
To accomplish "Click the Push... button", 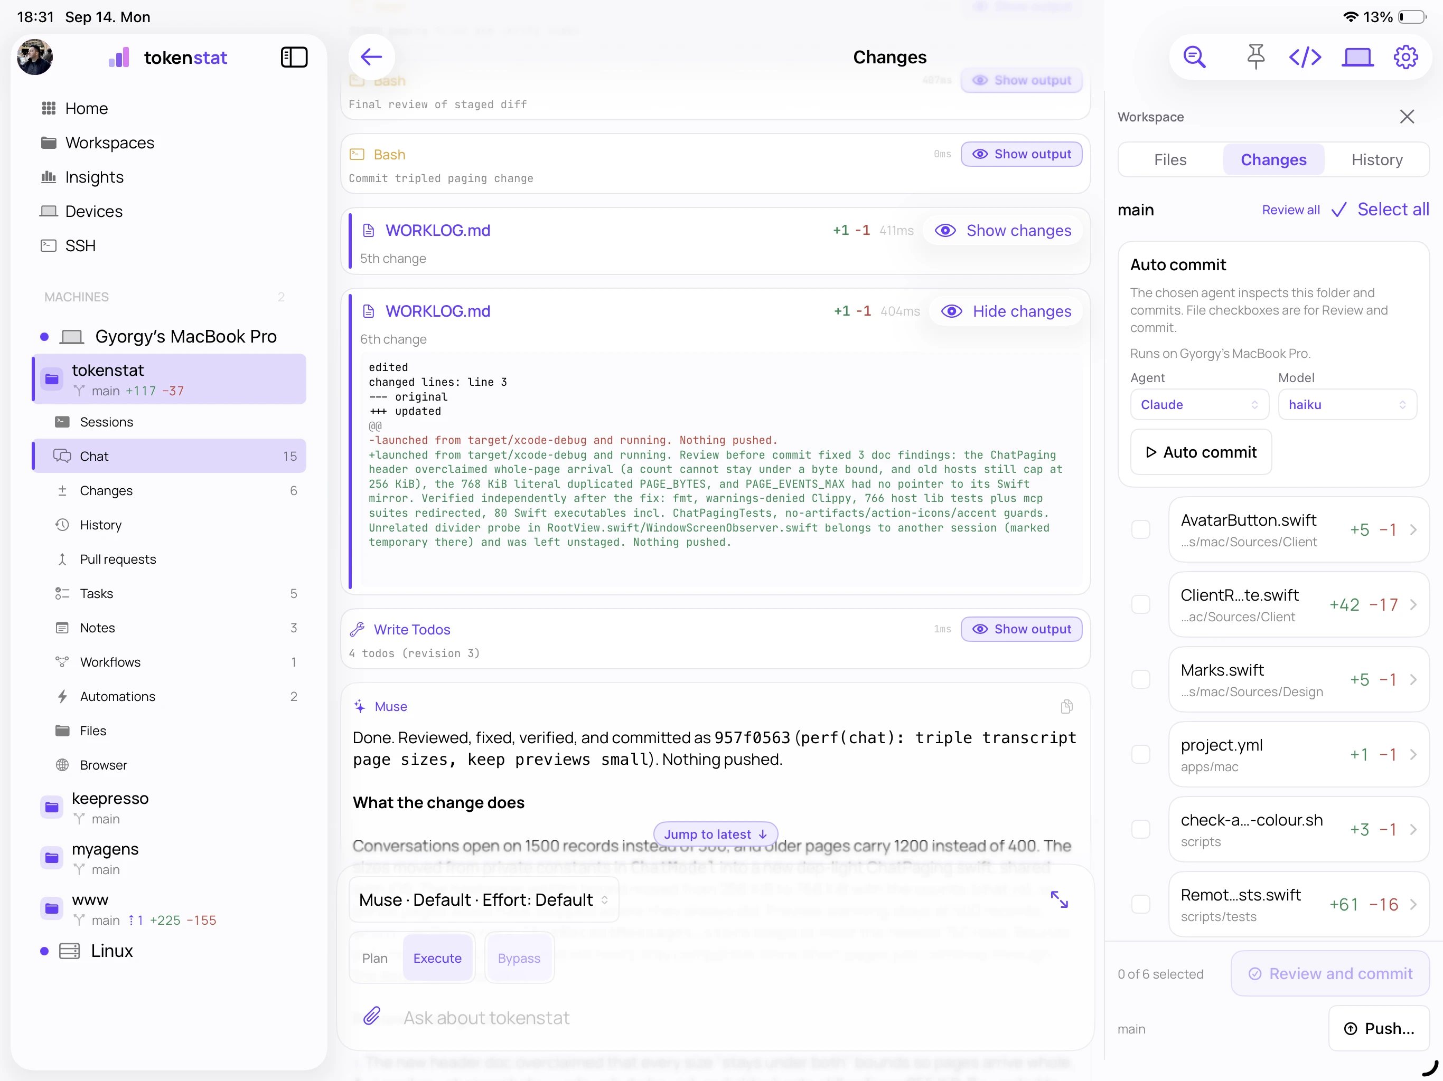I will 1379,1028.
